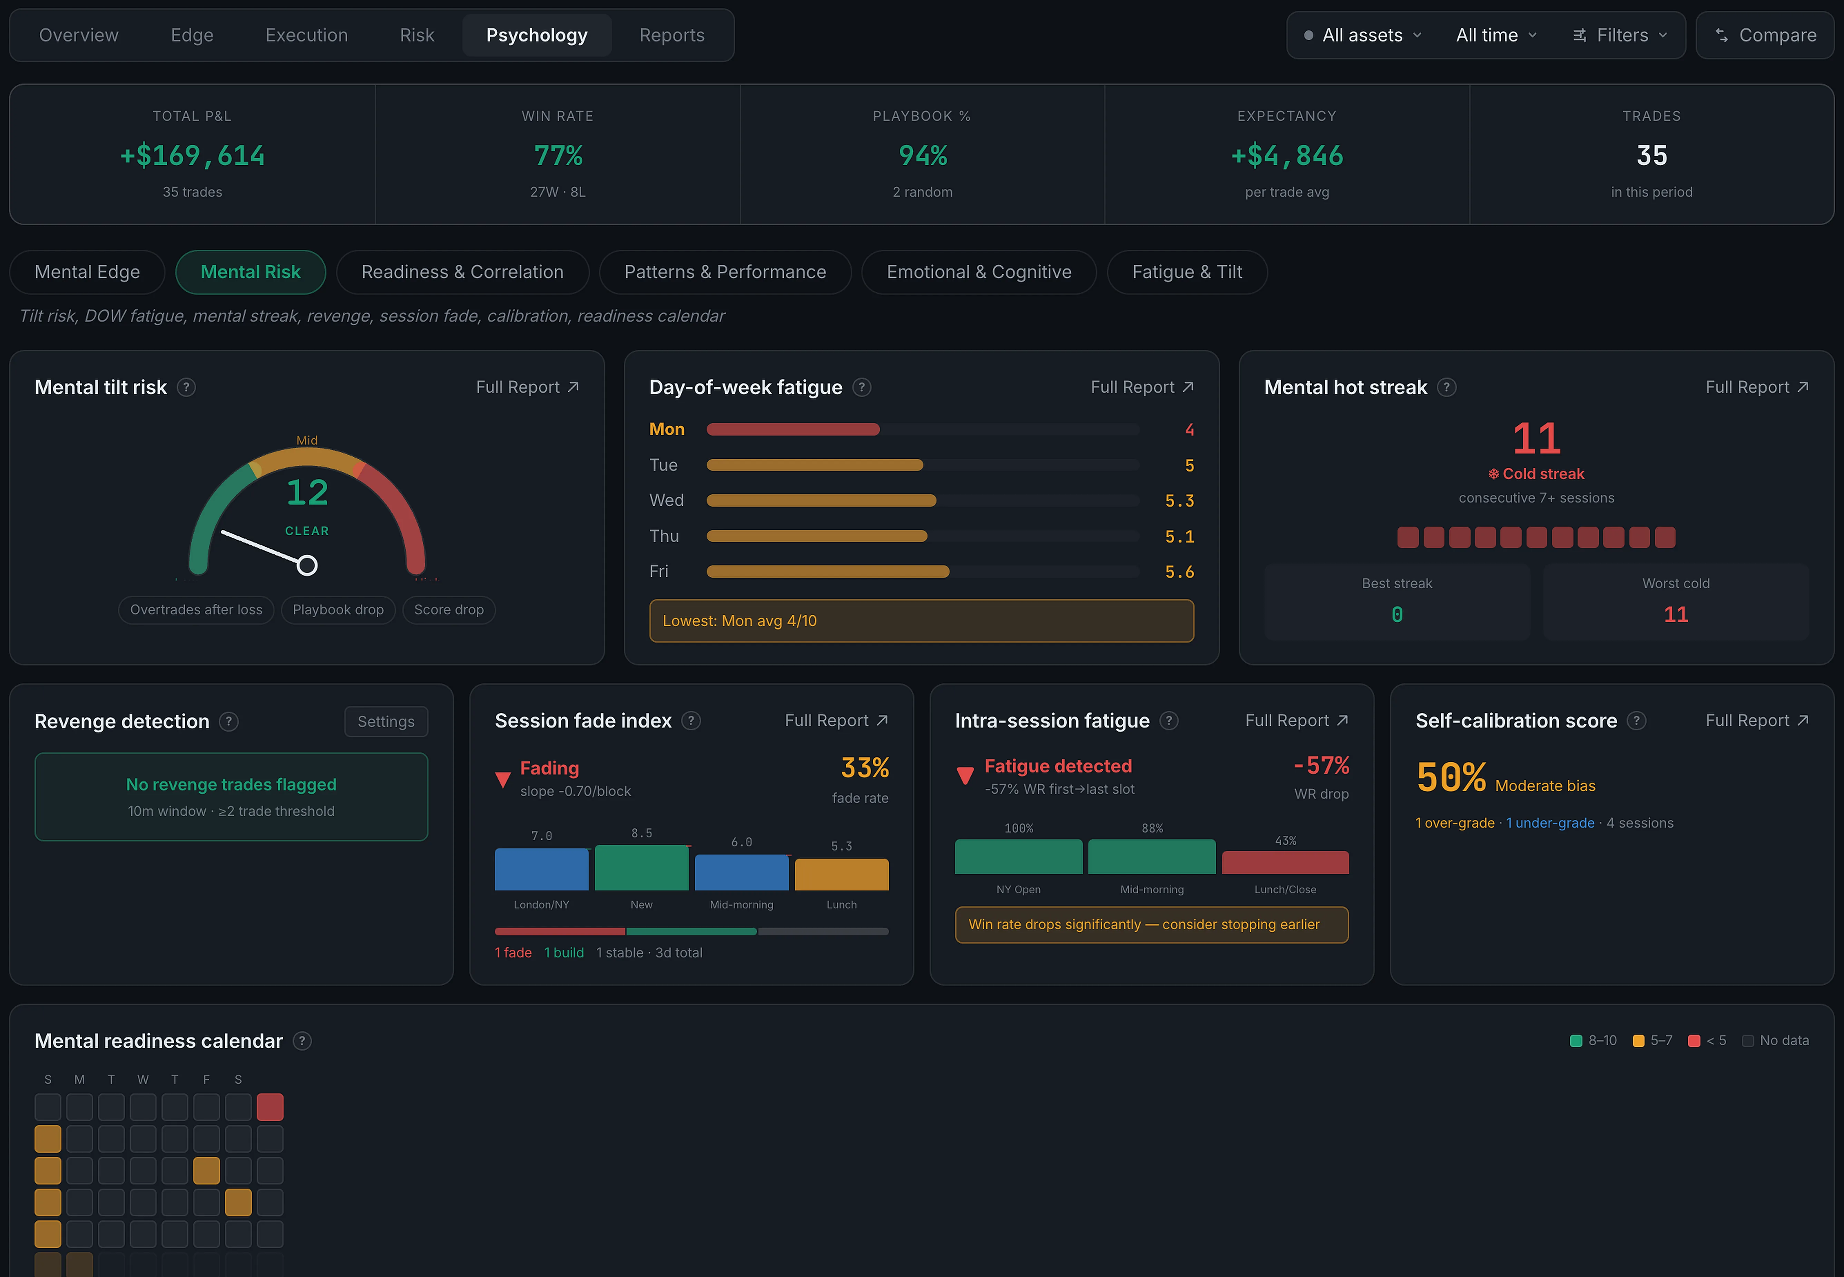This screenshot has height=1277, width=1844.
Task: Open Day-of-week fatigue Full Report
Action: click(x=1142, y=387)
